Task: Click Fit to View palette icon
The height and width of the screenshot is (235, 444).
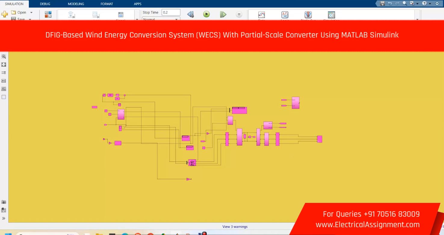Action: (4, 65)
